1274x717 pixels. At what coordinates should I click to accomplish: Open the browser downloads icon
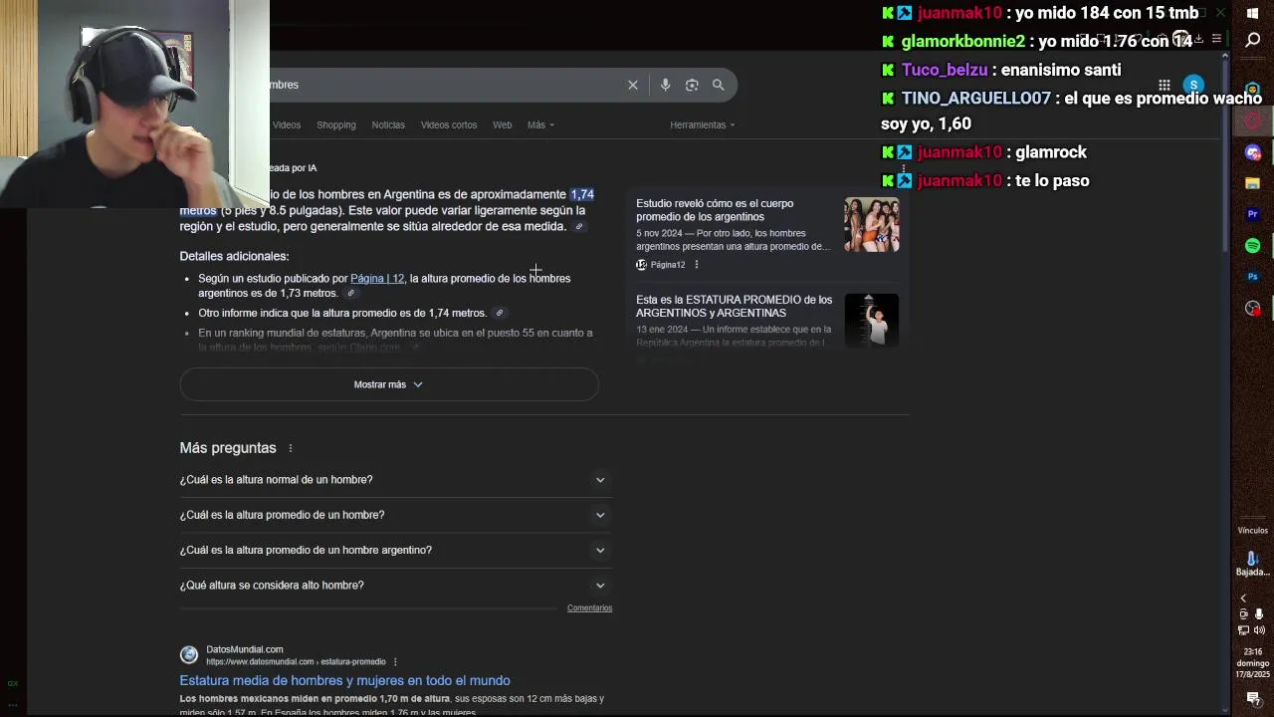click(1198, 39)
